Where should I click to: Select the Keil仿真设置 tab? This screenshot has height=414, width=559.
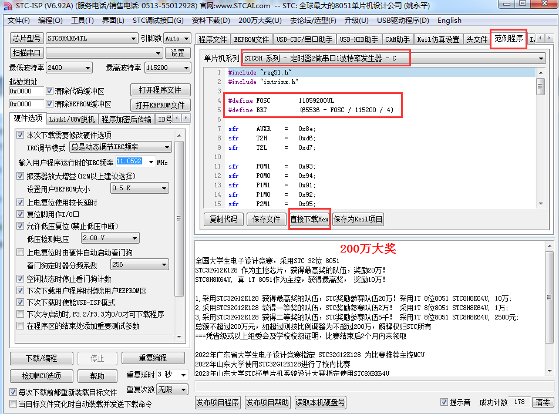[438, 39]
